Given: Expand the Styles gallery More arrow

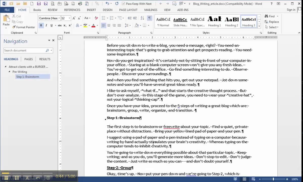Looking at the screenshot, I should (259, 26).
